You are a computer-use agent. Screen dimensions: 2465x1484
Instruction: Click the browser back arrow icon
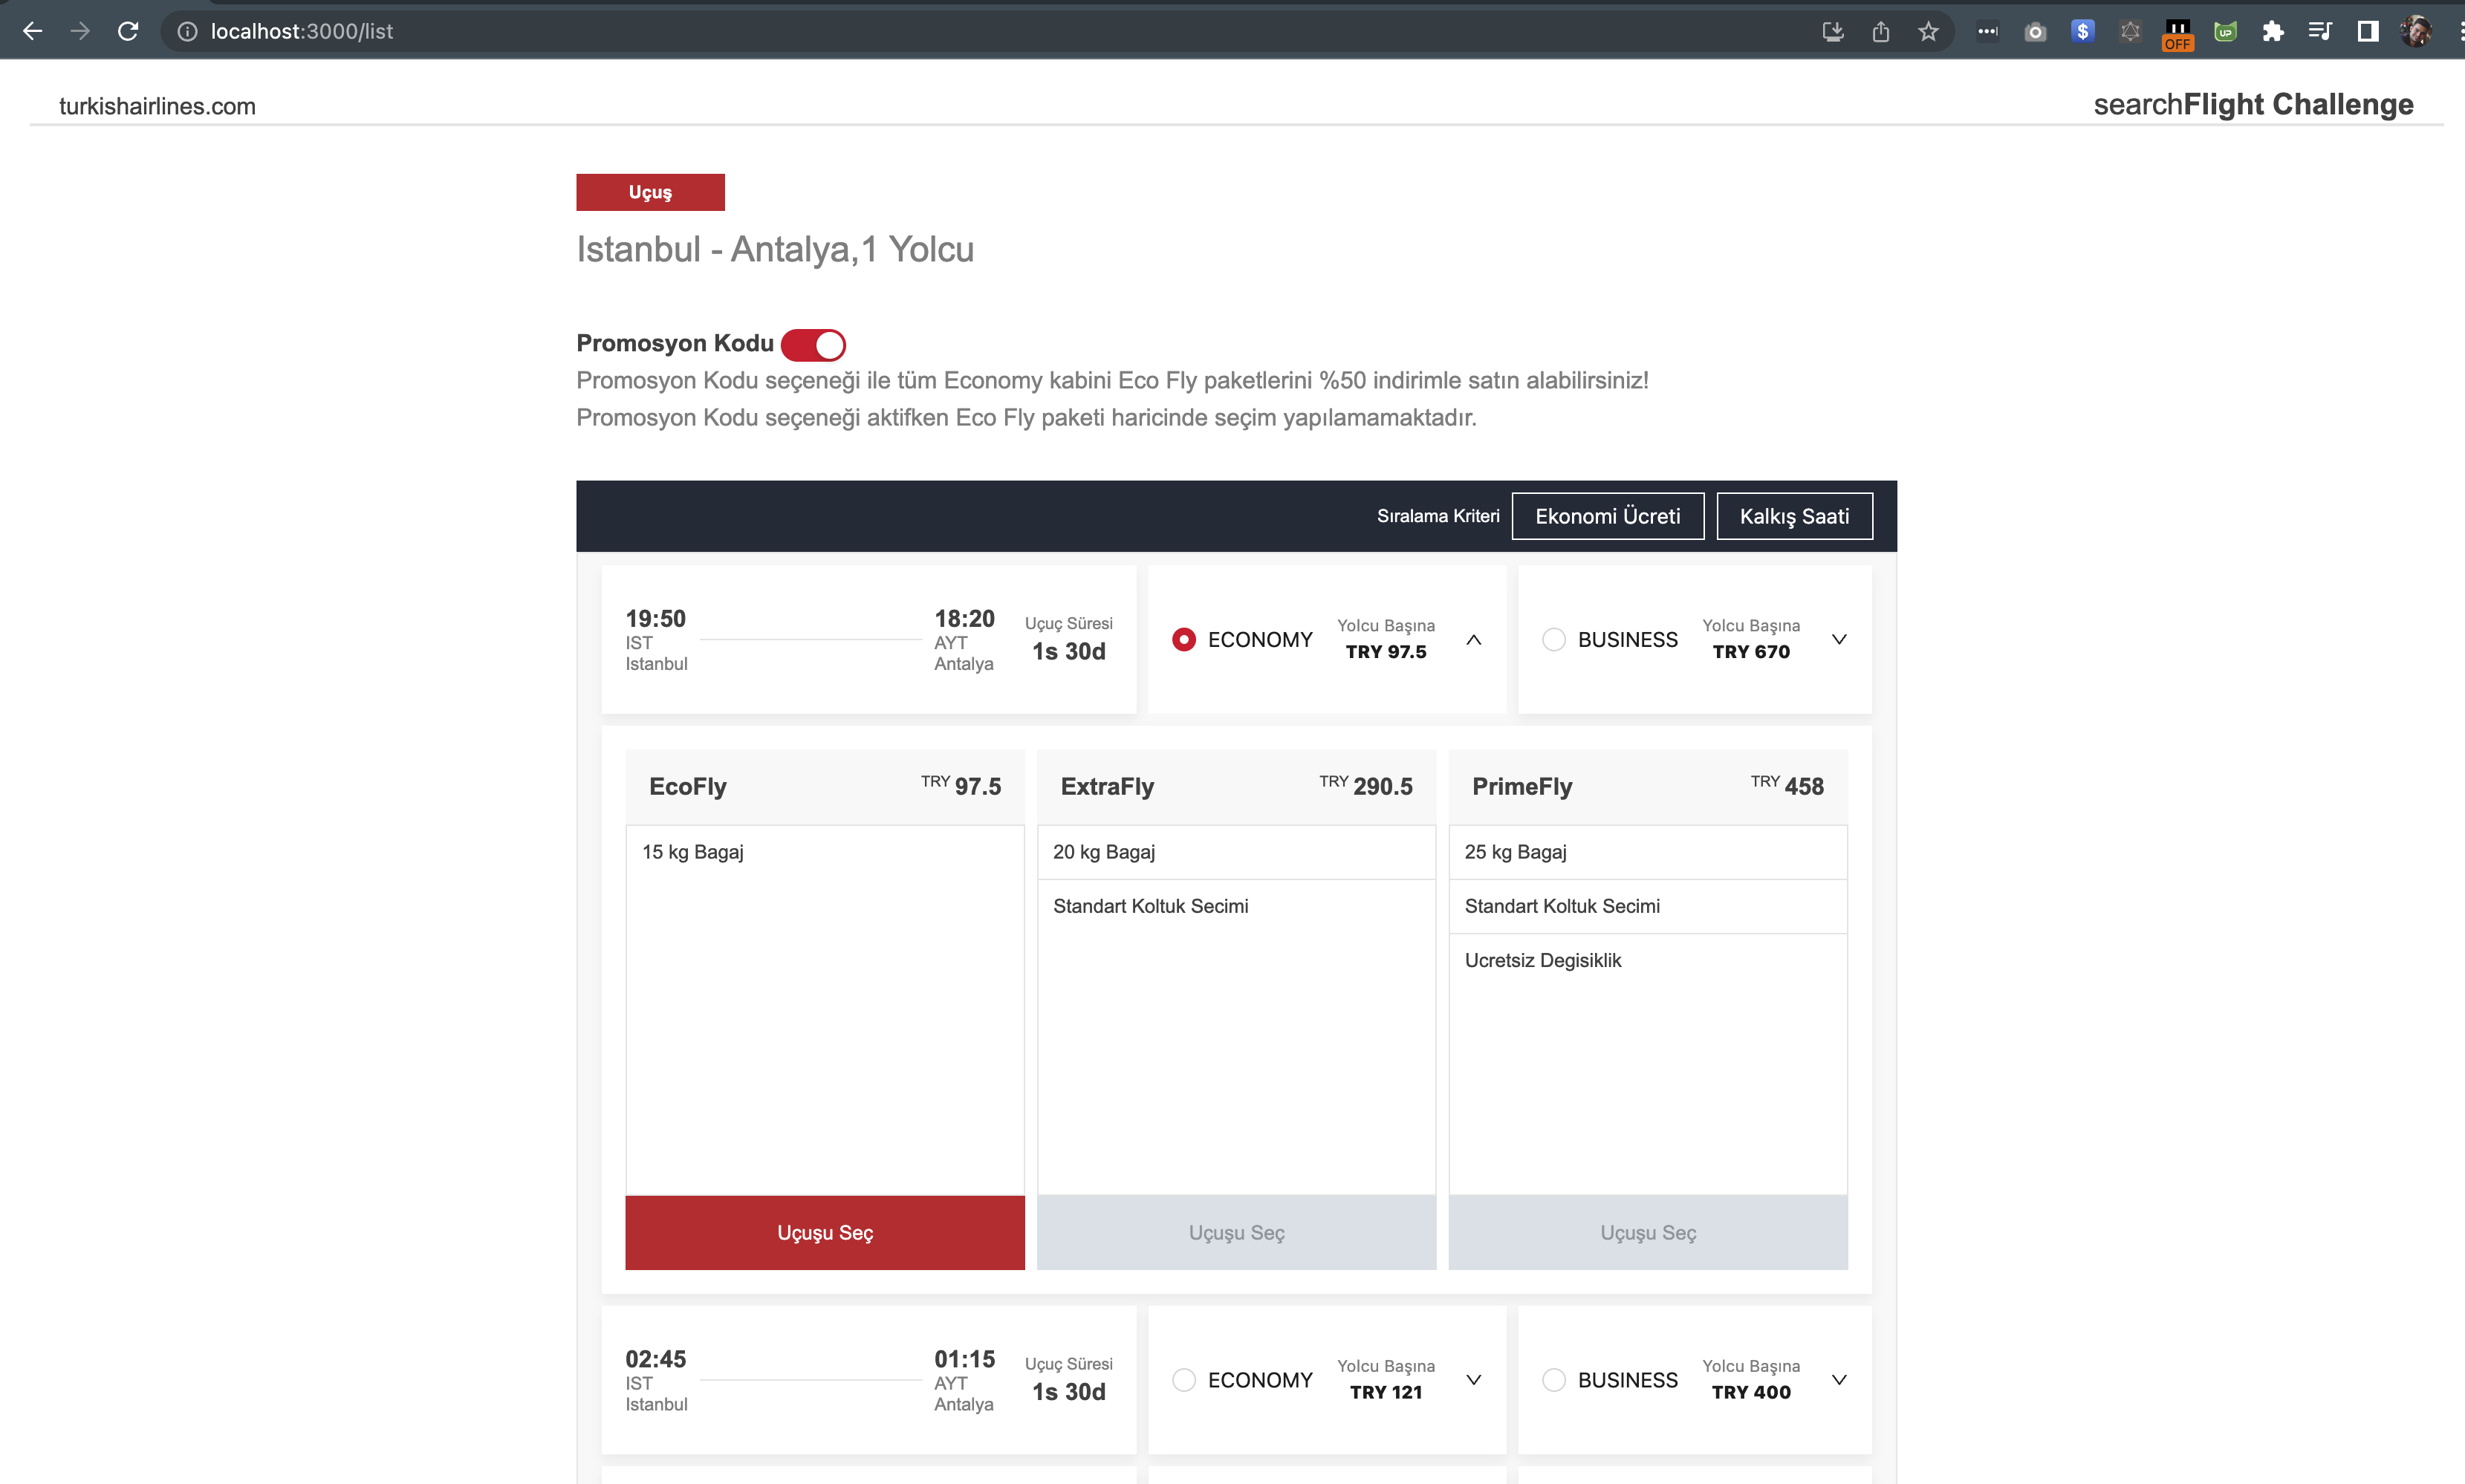(x=32, y=31)
